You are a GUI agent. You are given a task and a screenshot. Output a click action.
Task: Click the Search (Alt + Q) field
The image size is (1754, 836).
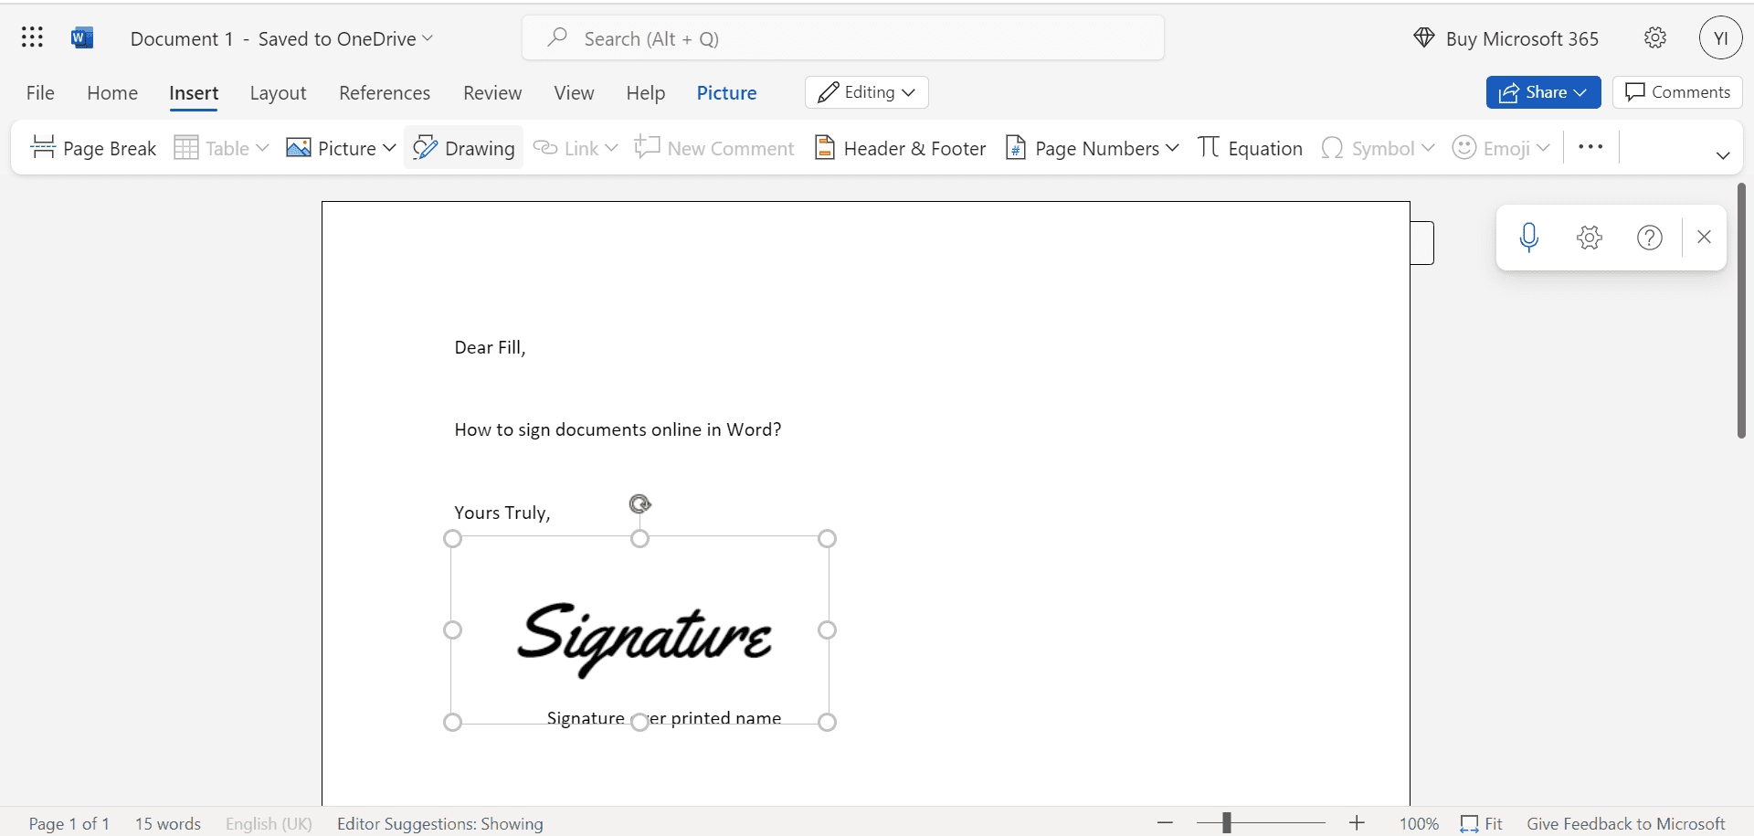click(842, 37)
